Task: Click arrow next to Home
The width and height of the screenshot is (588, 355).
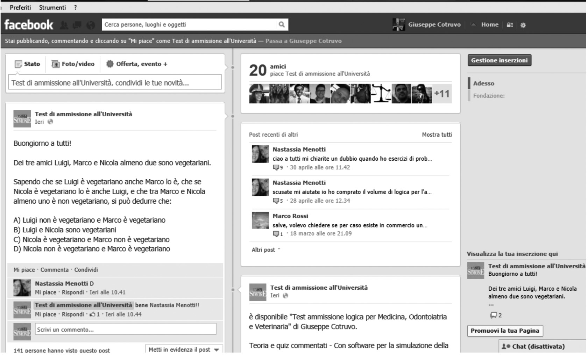Action: [473, 25]
